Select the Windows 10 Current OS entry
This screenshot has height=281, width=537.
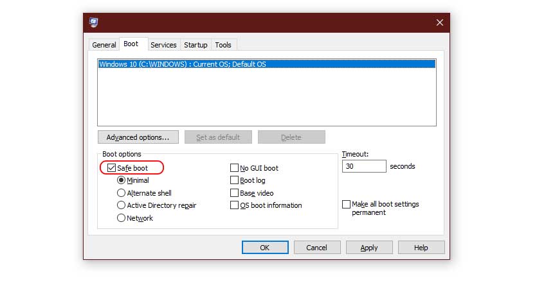coord(267,64)
